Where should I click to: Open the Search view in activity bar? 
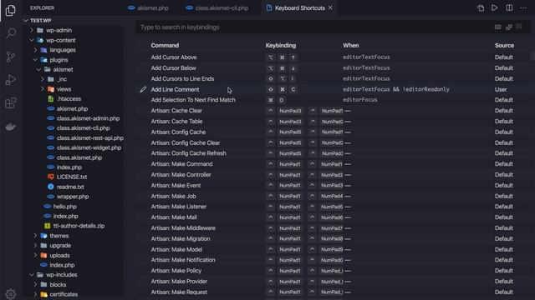tap(11, 33)
